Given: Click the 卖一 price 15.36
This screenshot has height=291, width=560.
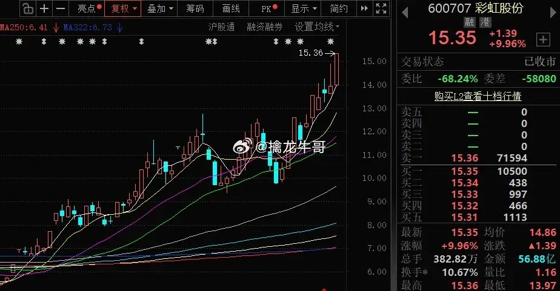Looking at the screenshot, I should point(464,159).
